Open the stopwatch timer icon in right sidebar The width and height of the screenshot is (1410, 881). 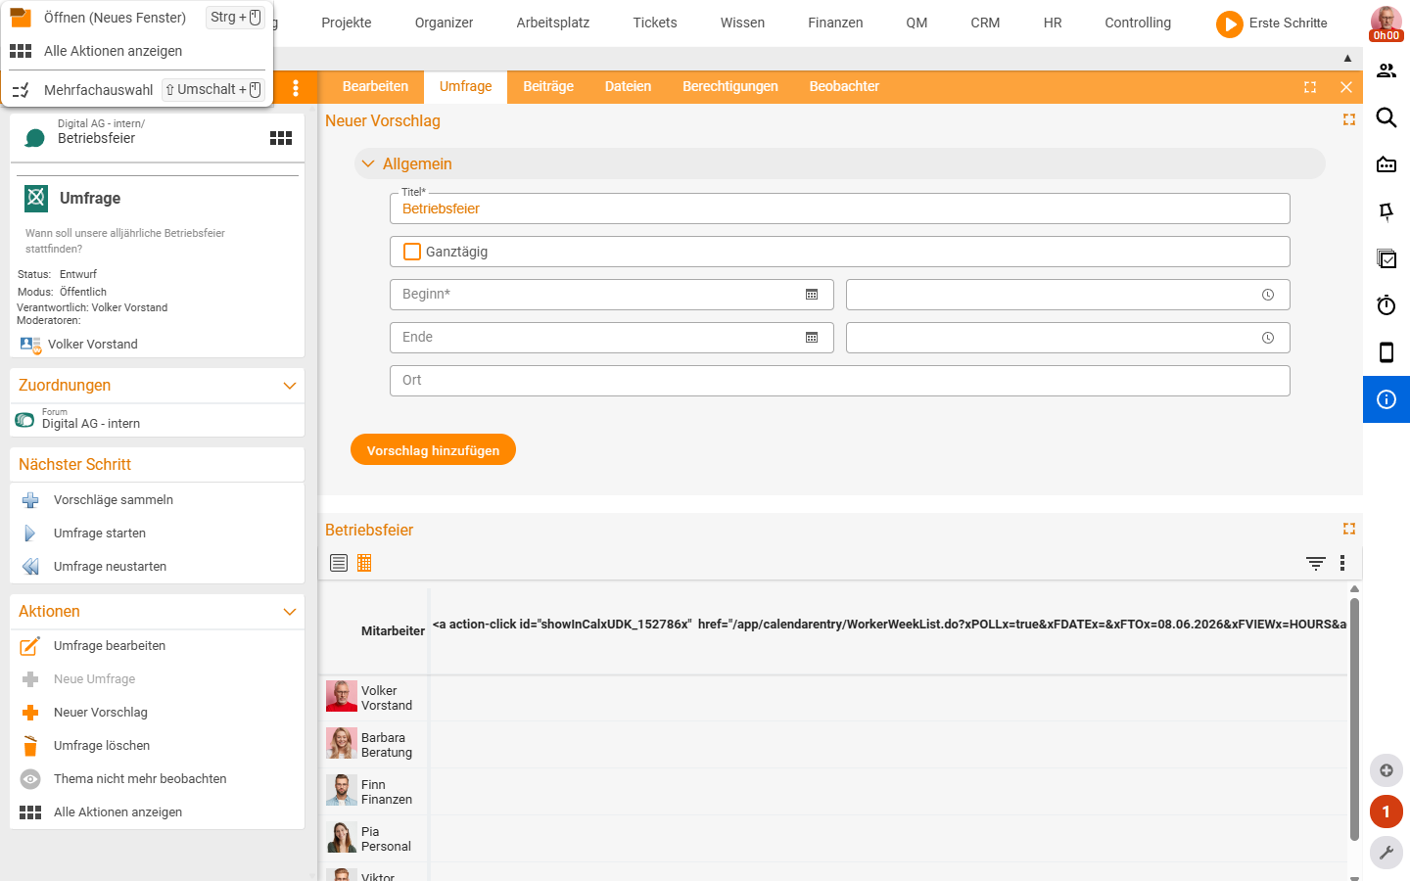[x=1386, y=305]
